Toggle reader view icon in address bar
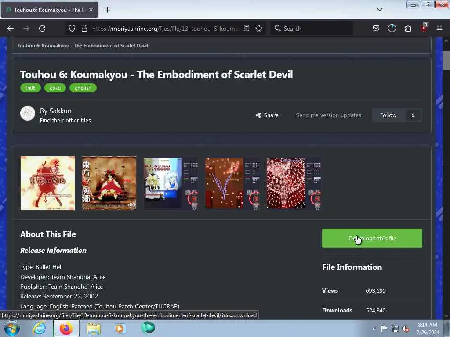This screenshot has height=337, width=450. tap(246, 29)
